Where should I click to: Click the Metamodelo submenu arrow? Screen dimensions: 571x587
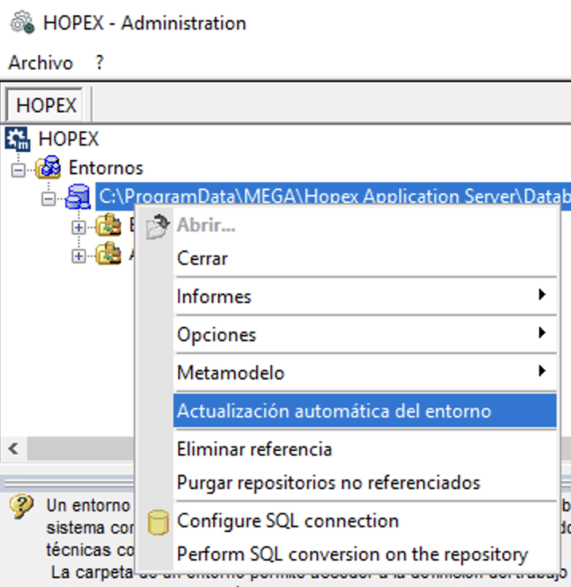pyautogui.click(x=542, y=371)
